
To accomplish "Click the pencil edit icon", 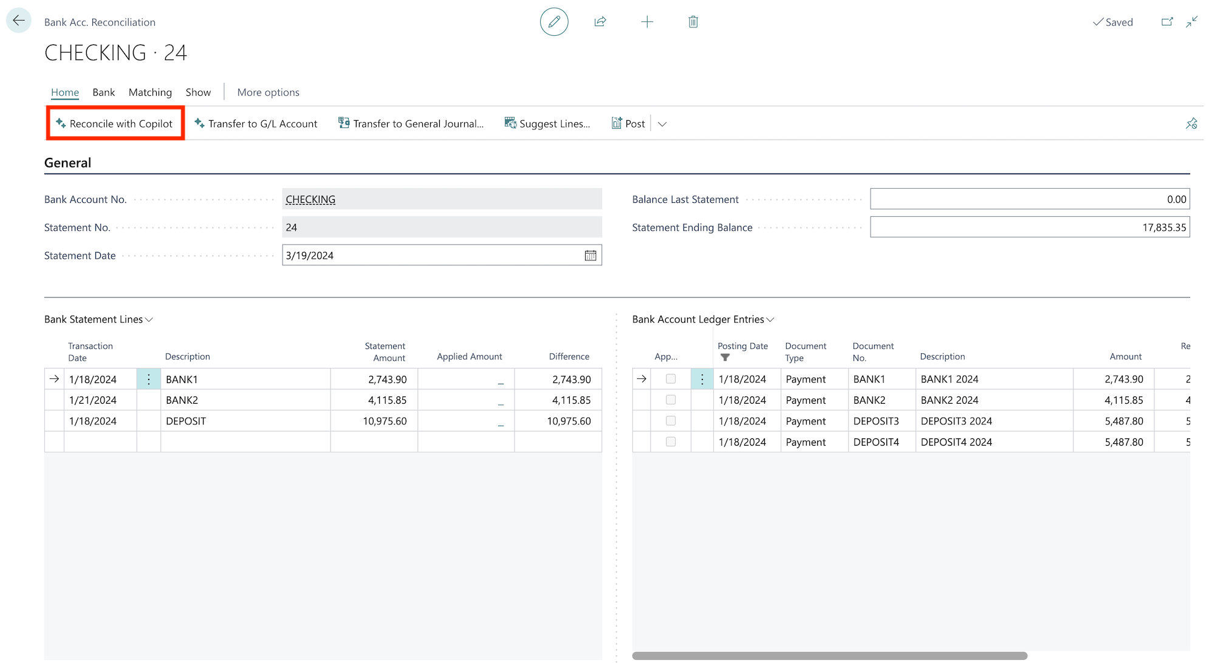I will point(554,22).
